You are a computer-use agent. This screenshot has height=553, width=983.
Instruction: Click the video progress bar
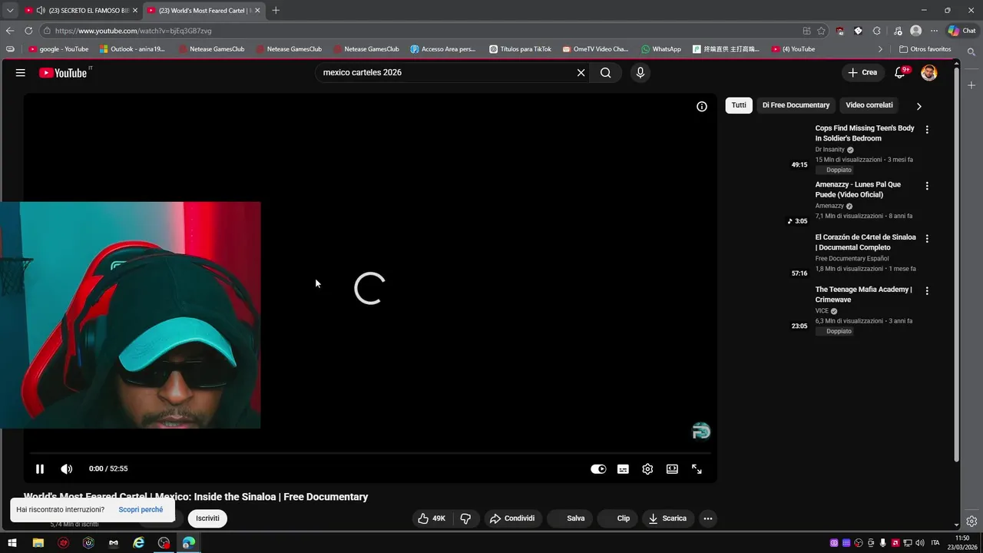point(369,452)
